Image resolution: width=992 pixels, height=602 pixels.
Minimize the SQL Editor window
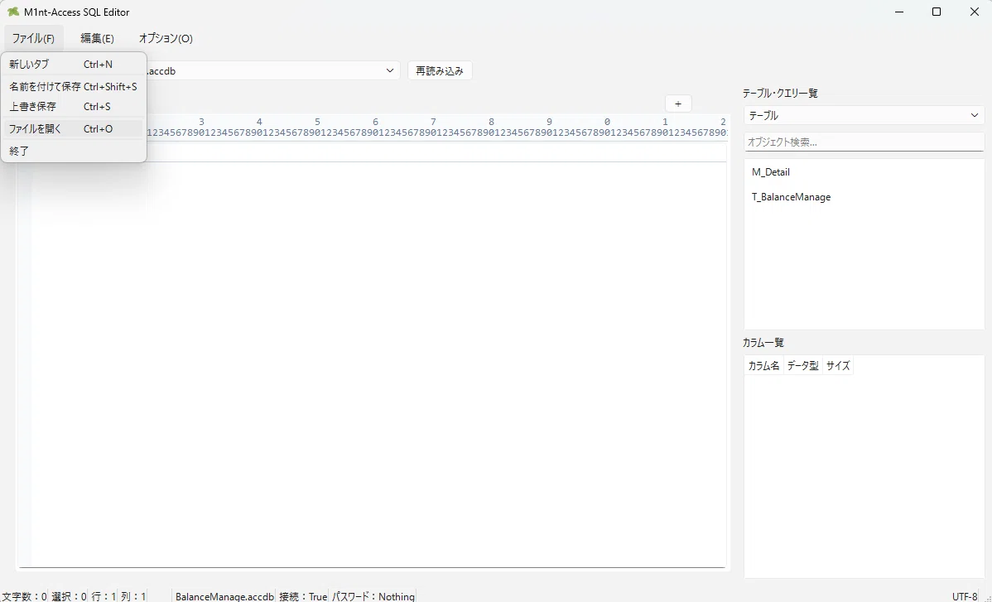click(899, 12)
